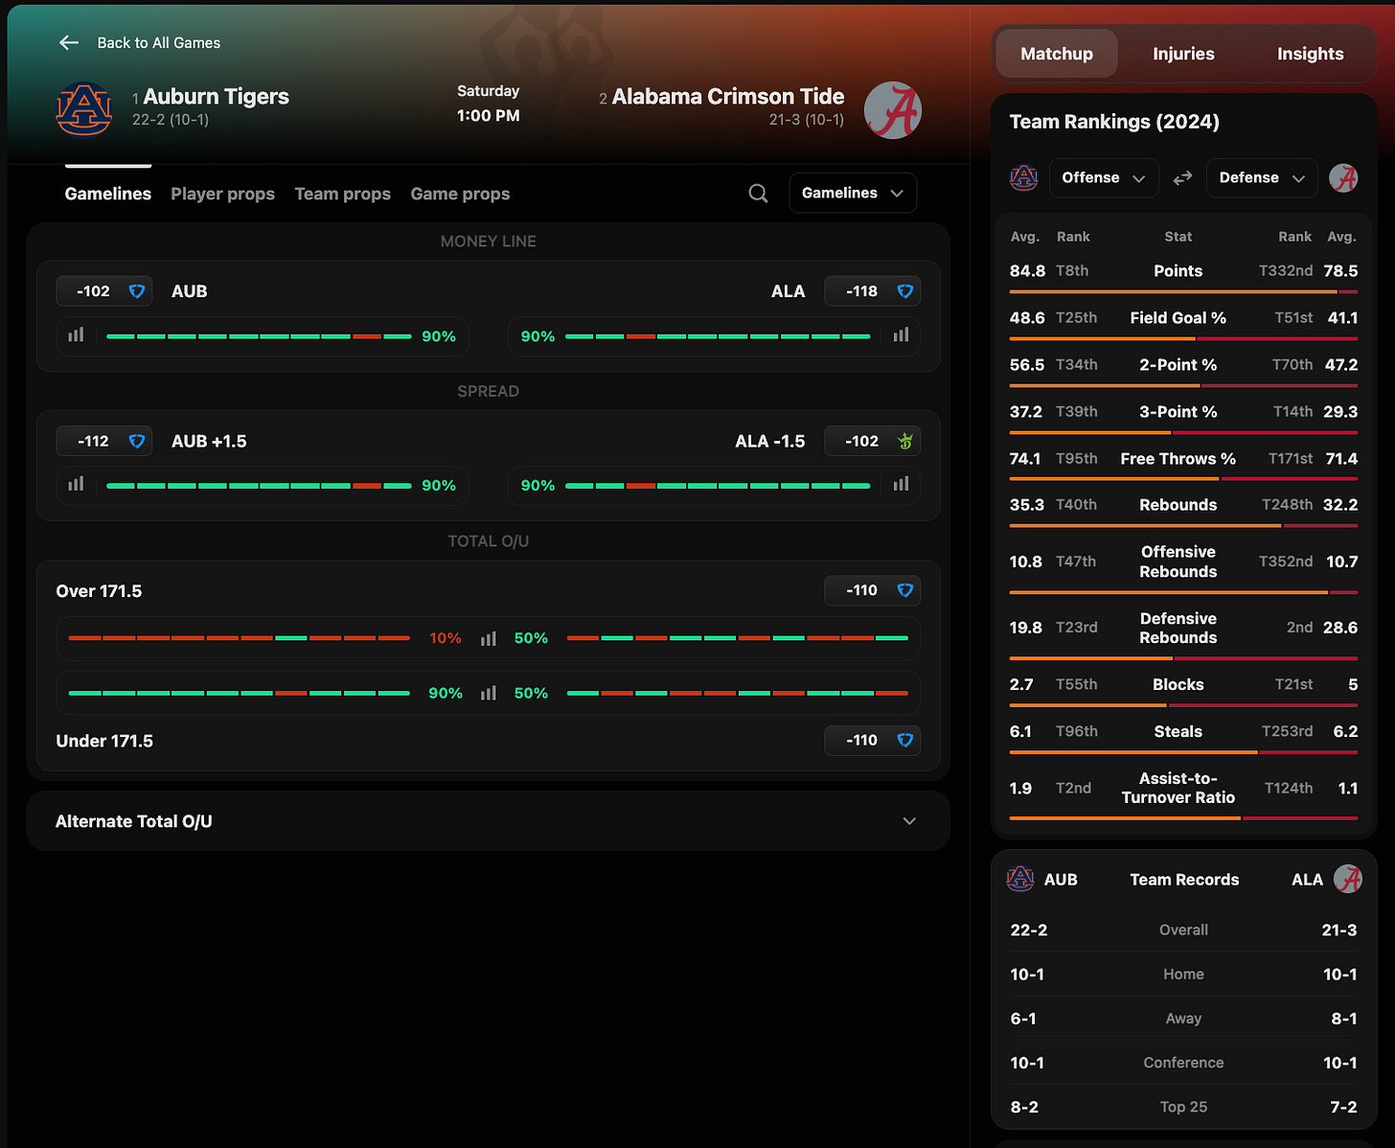The image size is (1395, 1148).
Task: Switch to the Player props tab
Action: coord(222,194)
